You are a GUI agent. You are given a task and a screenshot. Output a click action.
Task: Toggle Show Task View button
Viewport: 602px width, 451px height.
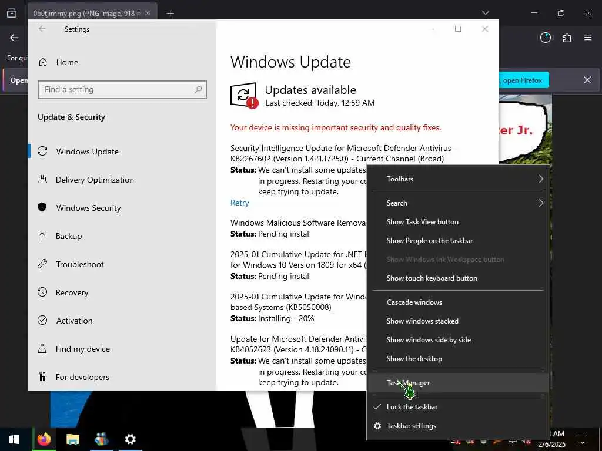[458, 221]
